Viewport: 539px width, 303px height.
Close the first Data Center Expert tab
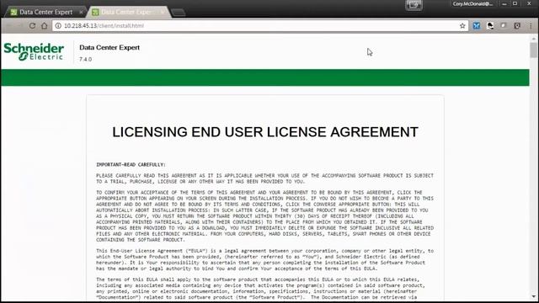point(81,12)
